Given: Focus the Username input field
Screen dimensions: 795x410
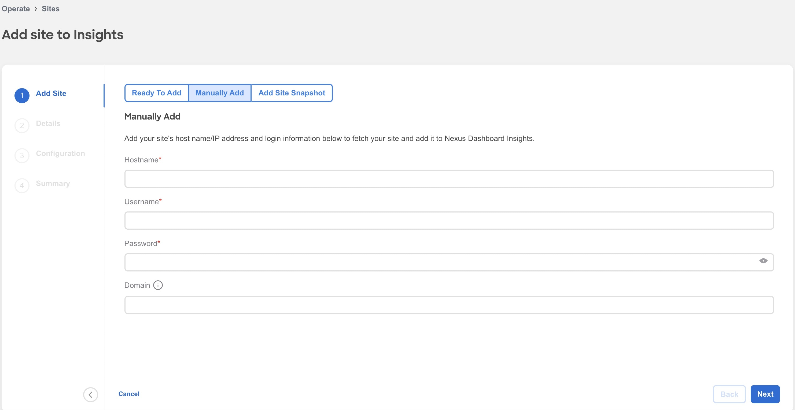Looking at the screenshot, I should [x=449, y=221].
